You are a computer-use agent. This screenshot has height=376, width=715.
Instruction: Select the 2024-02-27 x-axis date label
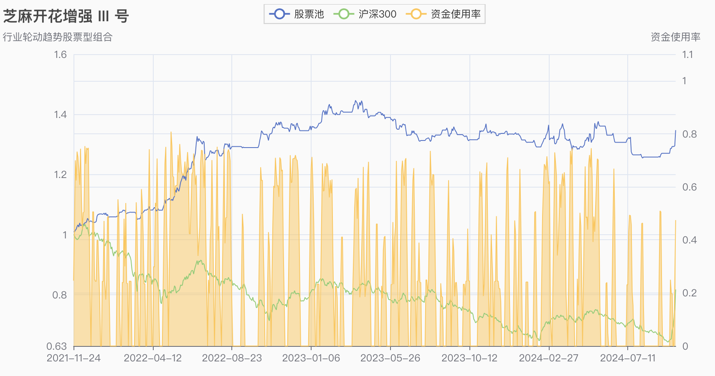(549, 358)
